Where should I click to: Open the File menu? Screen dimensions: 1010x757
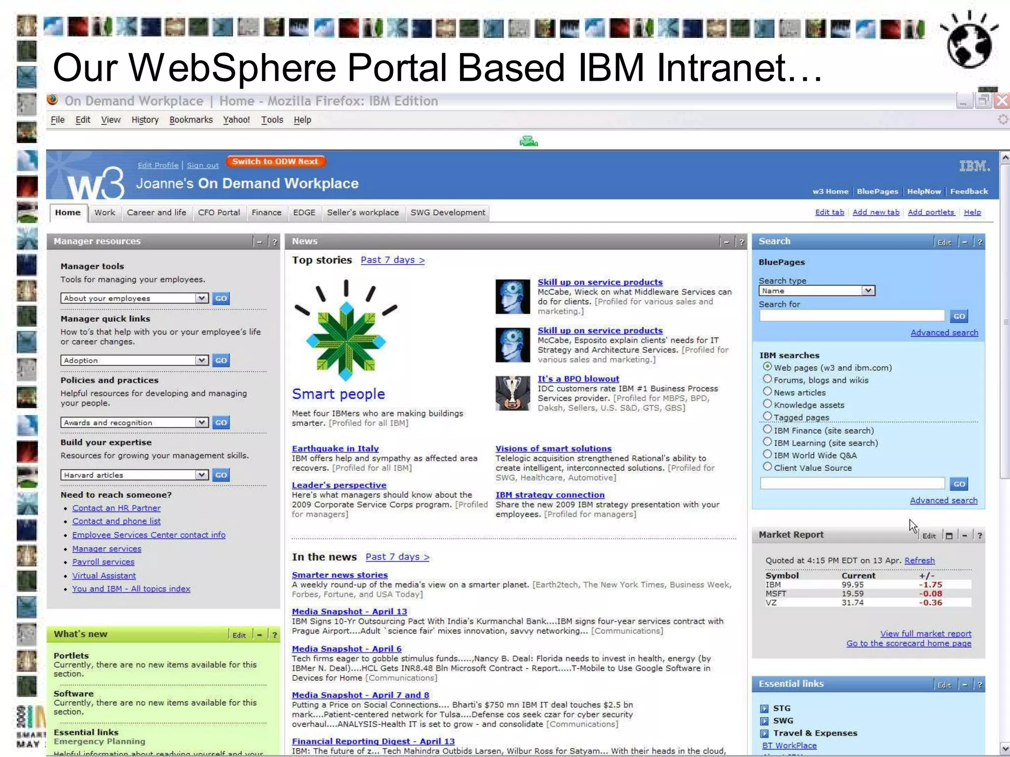click(58, 120)
